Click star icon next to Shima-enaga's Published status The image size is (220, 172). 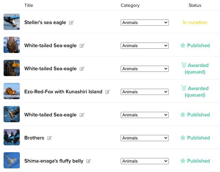(x=183, y=161)
